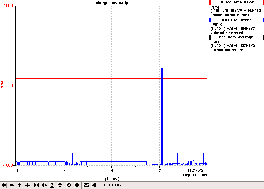Image resolution: width=264 pixels, height=189 pixels.
Task: Select the FB_A:charge_asym curve legend
Action: pos(236,2)
